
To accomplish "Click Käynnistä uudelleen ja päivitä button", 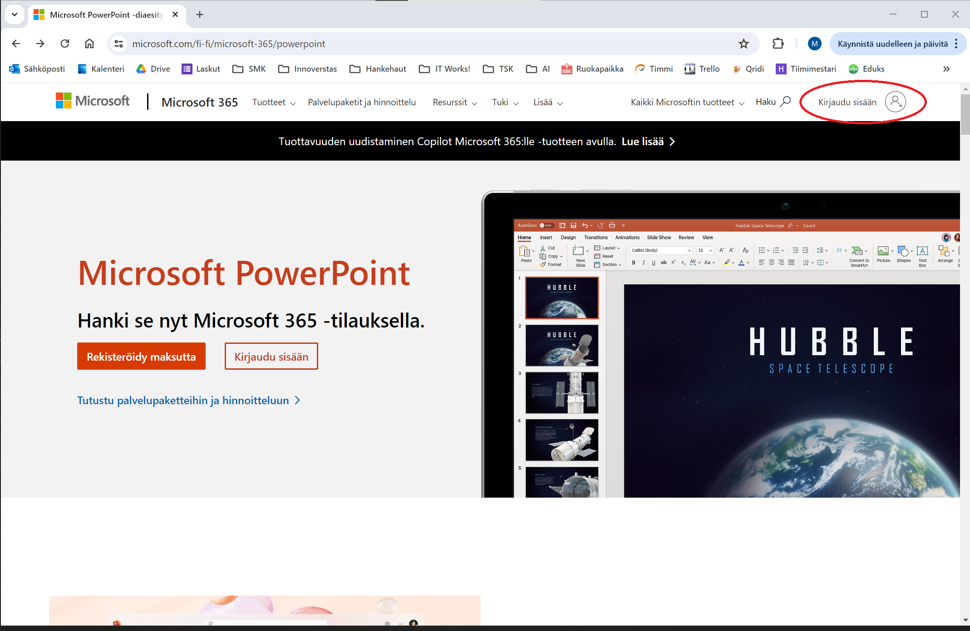I will point(892,44).
